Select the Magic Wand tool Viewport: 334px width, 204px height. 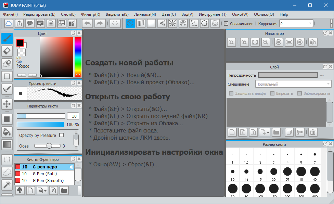pos(7,184)
